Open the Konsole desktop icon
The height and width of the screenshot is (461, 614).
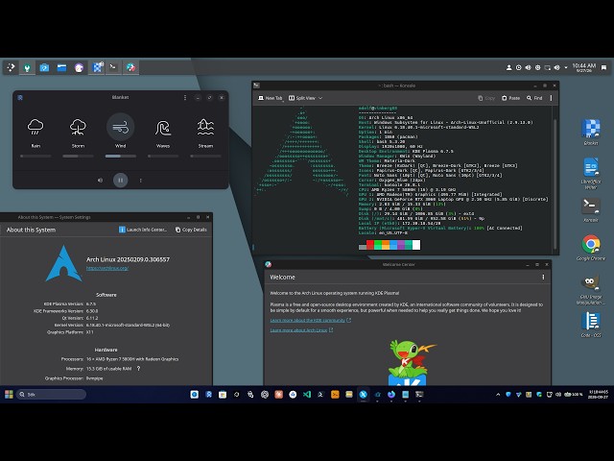(591, 209)
